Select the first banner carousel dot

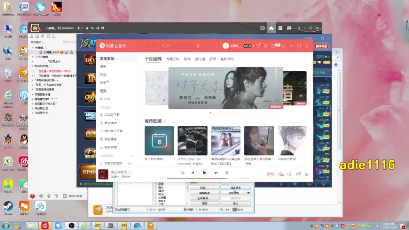[x=211, y=113]
